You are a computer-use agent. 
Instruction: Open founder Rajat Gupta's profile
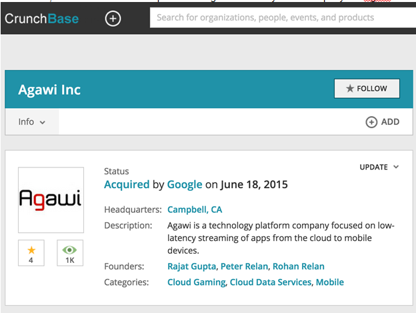192,266
